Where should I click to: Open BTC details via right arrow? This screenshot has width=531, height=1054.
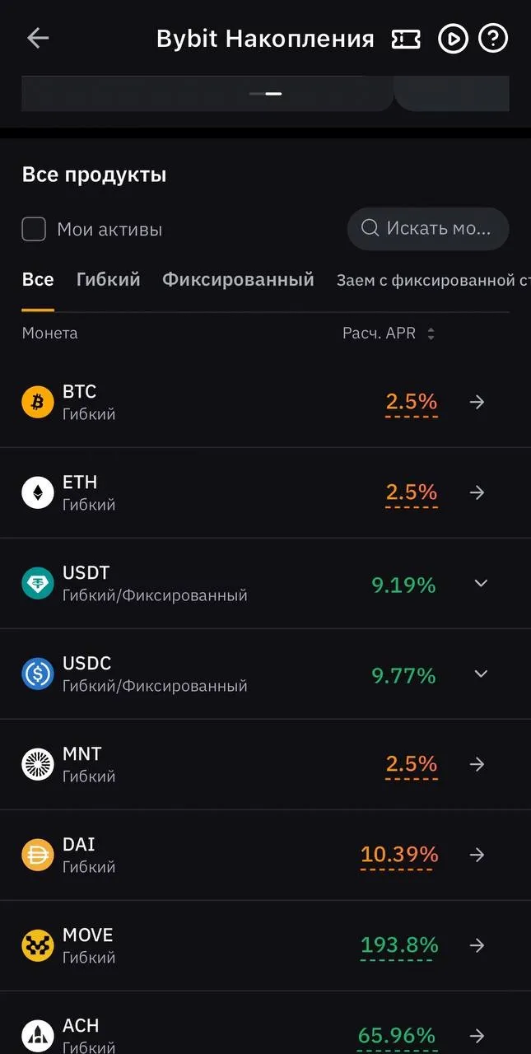(477, 402)
